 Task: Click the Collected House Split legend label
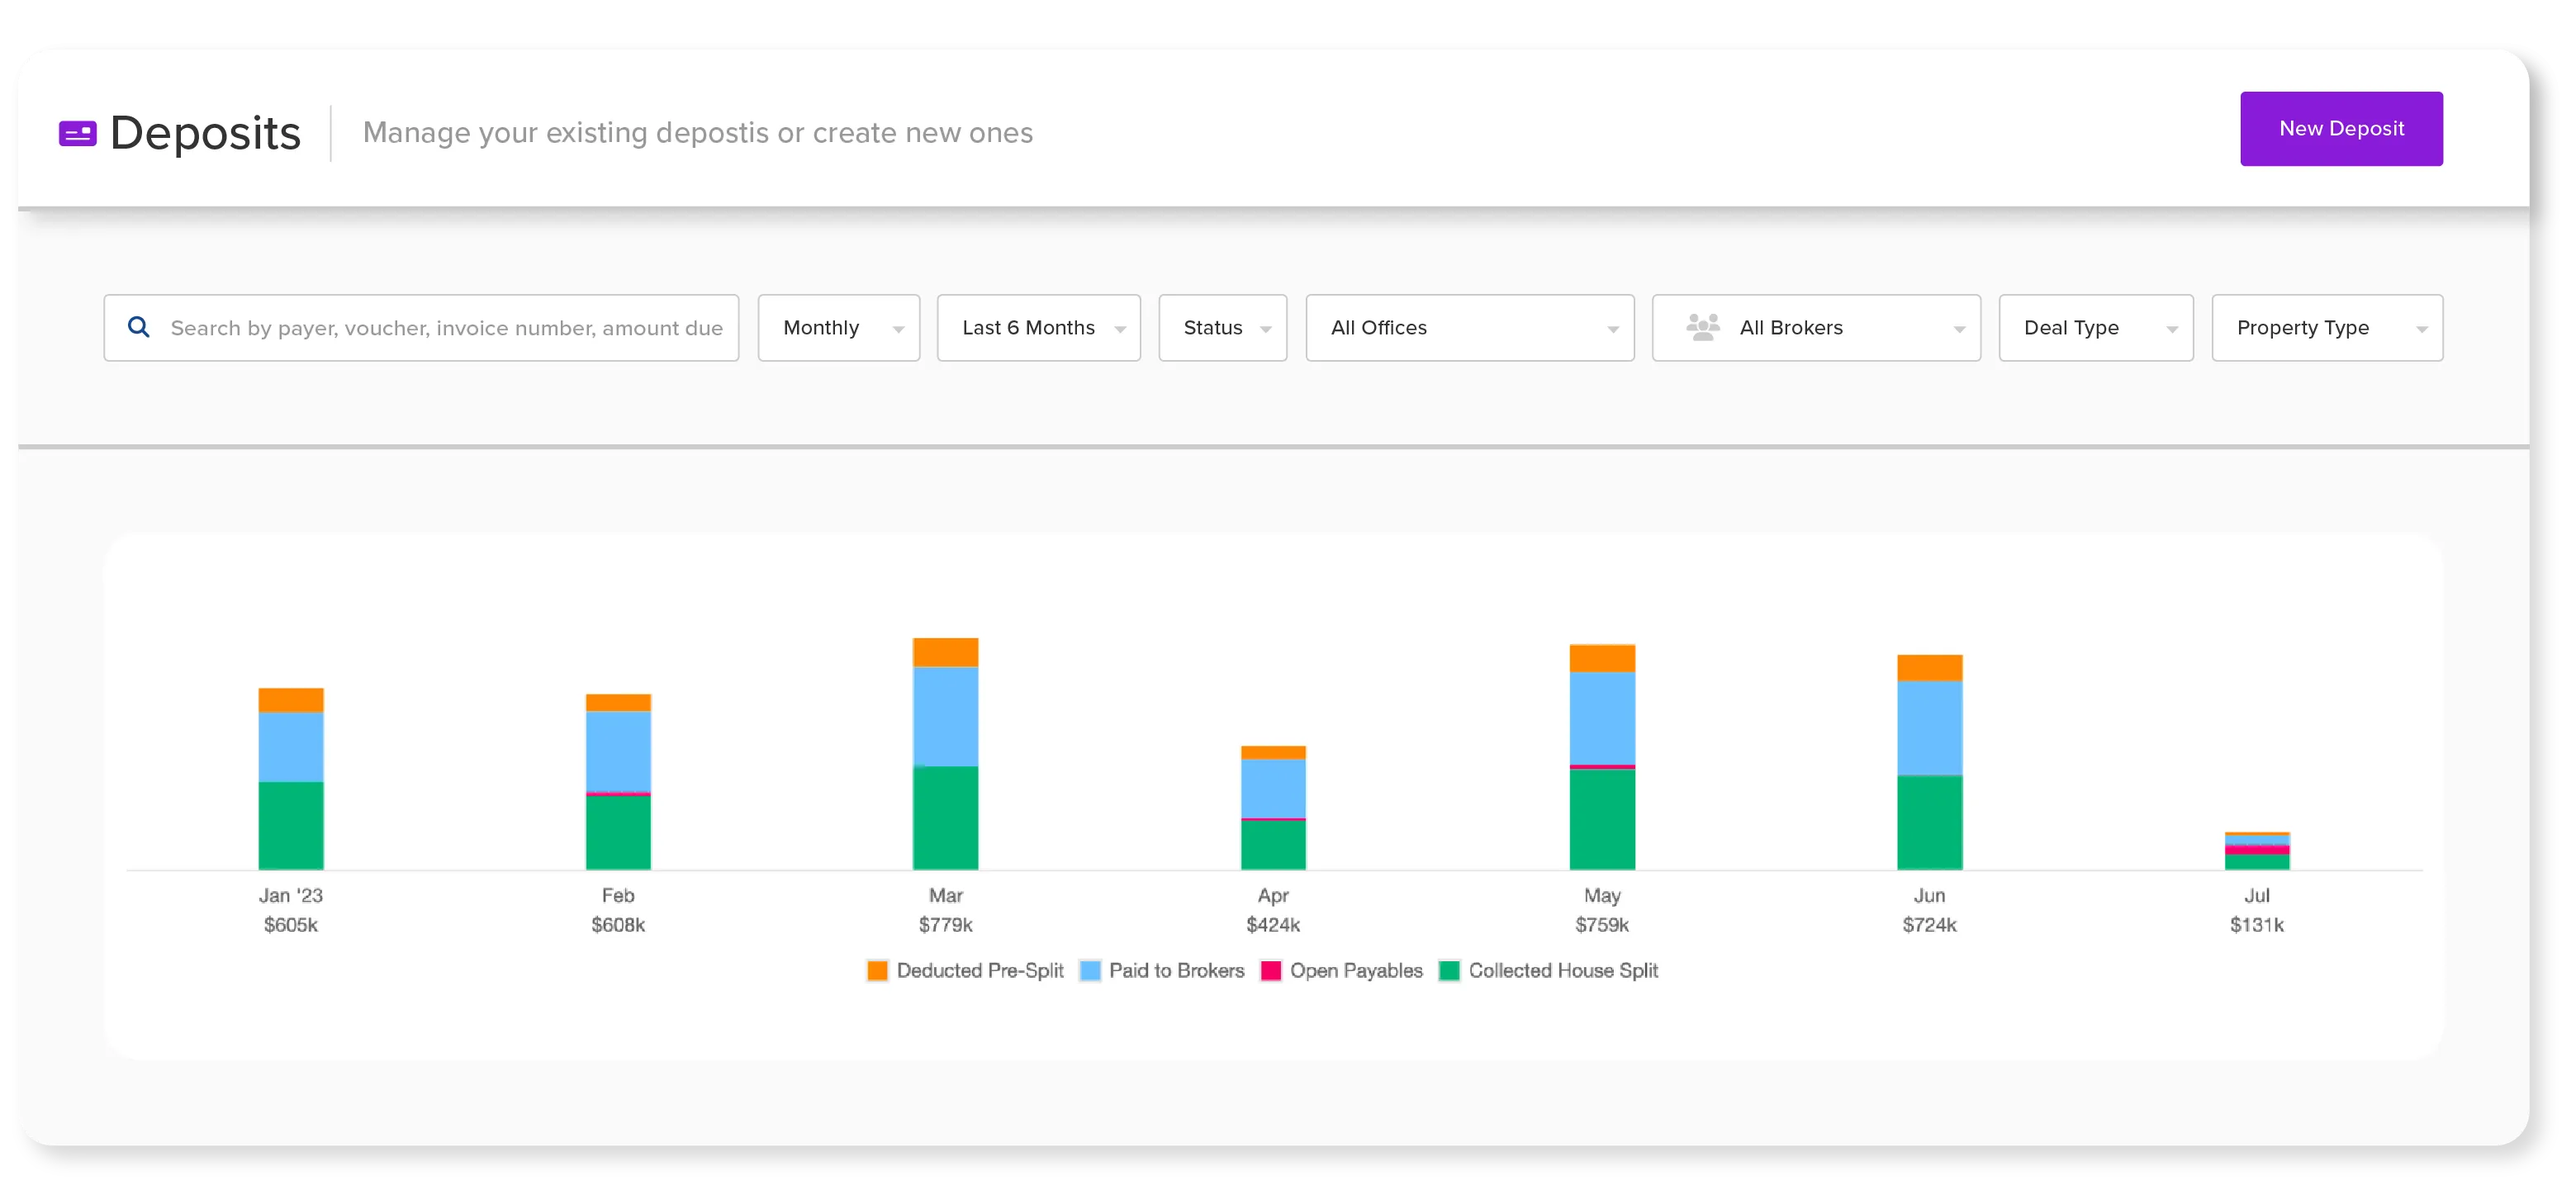pyautogui.click(x=1563, y=970)
